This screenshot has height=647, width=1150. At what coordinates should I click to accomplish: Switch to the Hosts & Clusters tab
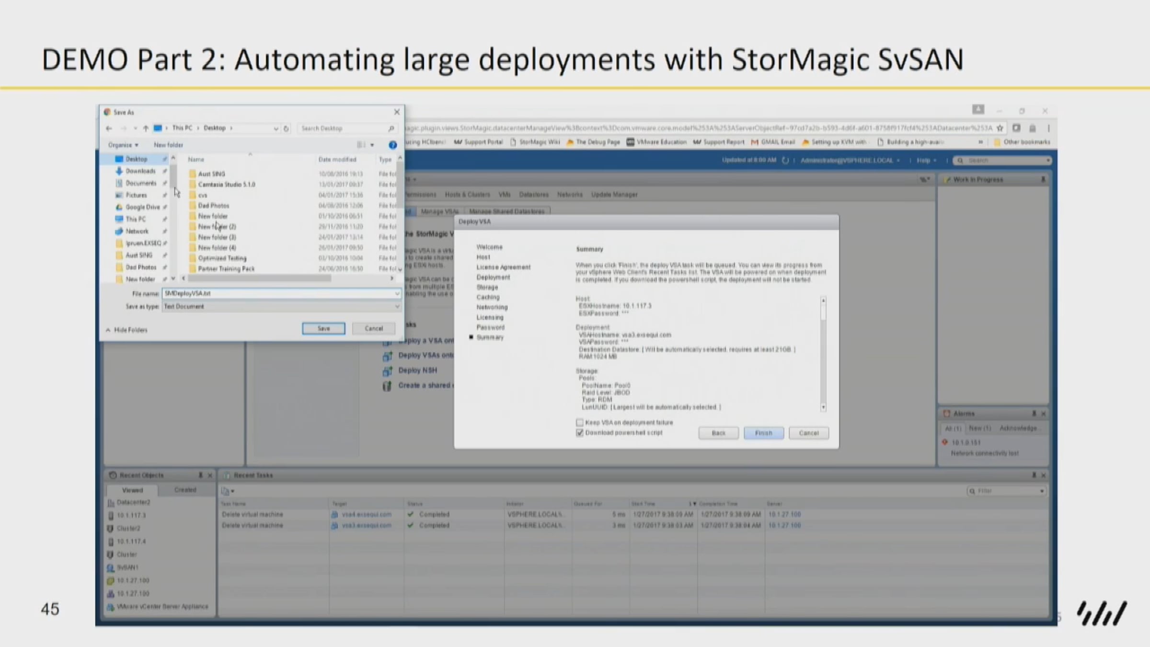(467, 195)
